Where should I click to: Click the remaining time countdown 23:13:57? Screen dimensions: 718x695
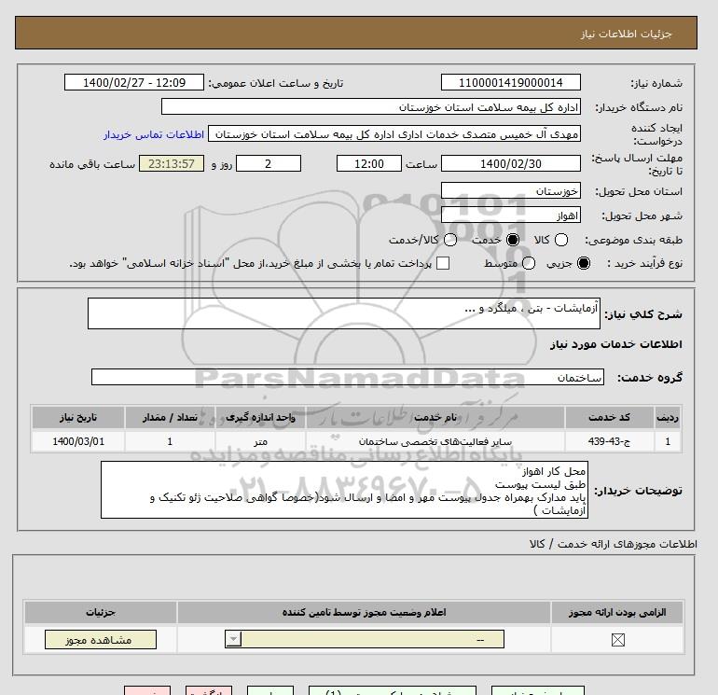click(172, 163)
